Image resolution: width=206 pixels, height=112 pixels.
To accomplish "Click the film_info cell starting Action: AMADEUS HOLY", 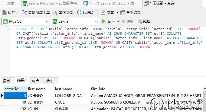I will (x=146, y=96).
